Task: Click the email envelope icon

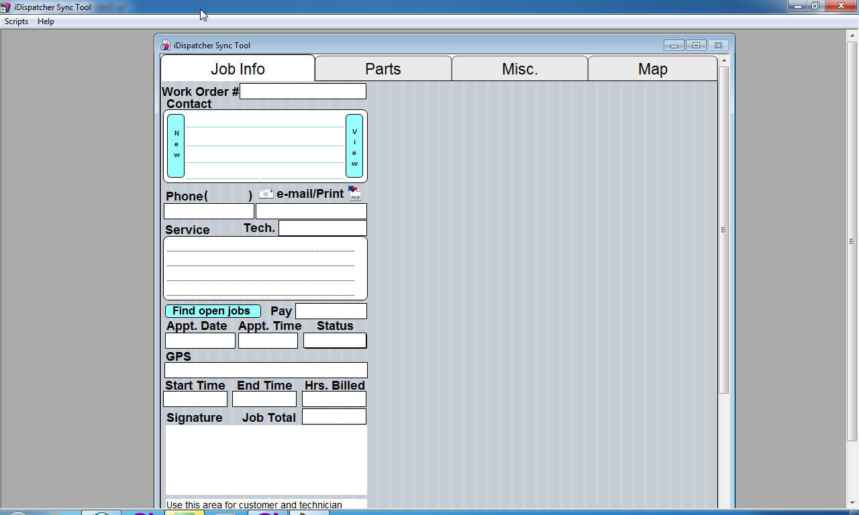Action: pos(266,194)
